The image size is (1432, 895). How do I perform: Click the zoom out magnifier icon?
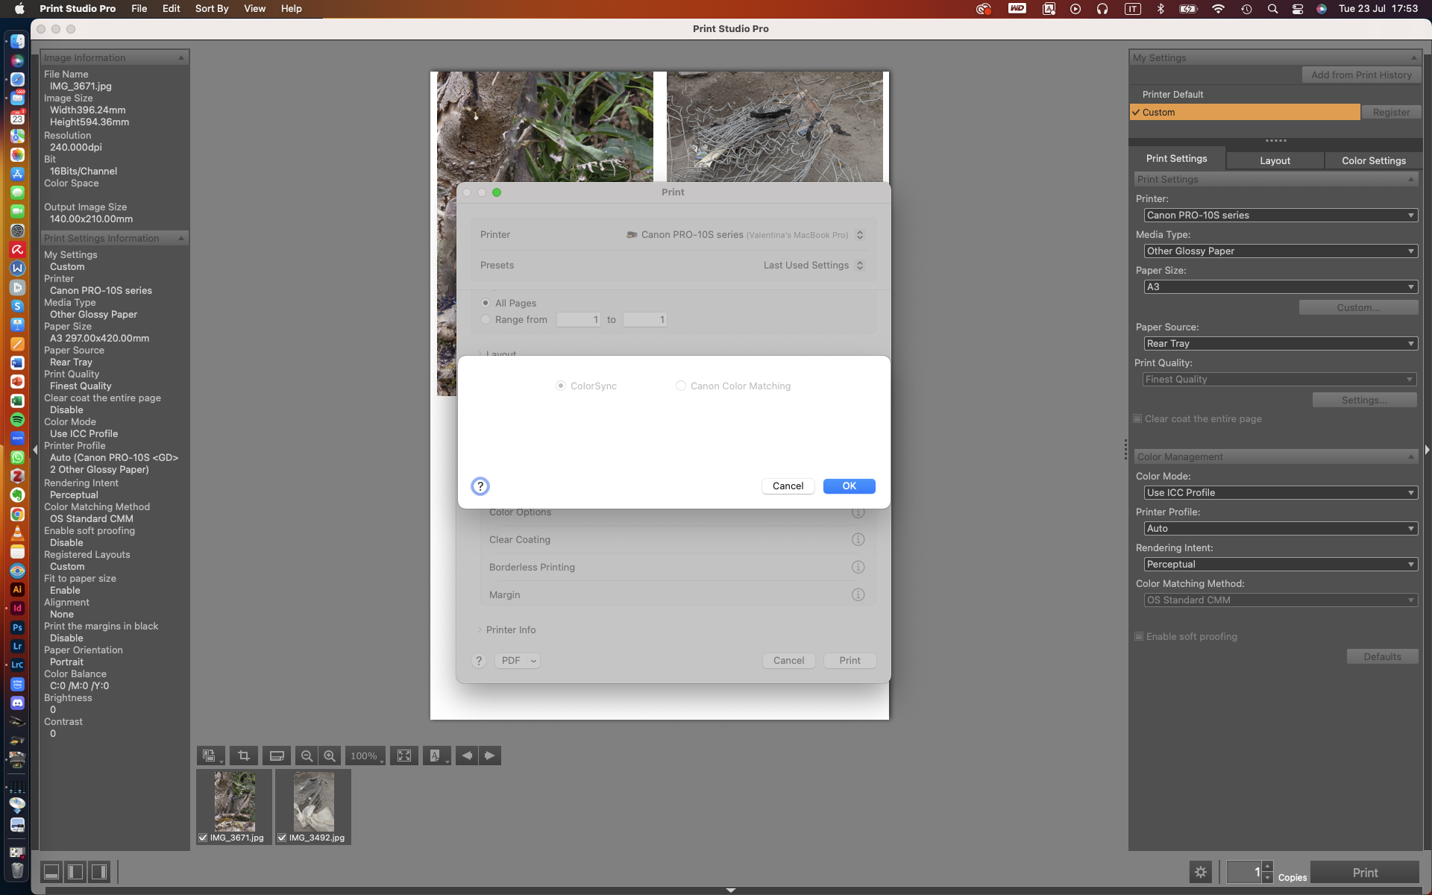point(307,756)
